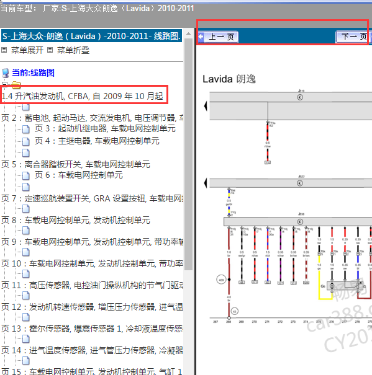Click the open folder icon

click(16, 84)
